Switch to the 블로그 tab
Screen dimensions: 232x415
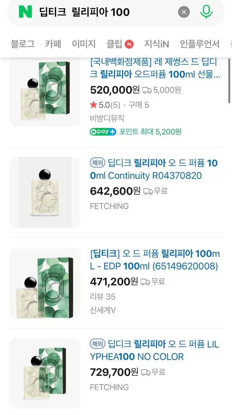click(23, 44)
